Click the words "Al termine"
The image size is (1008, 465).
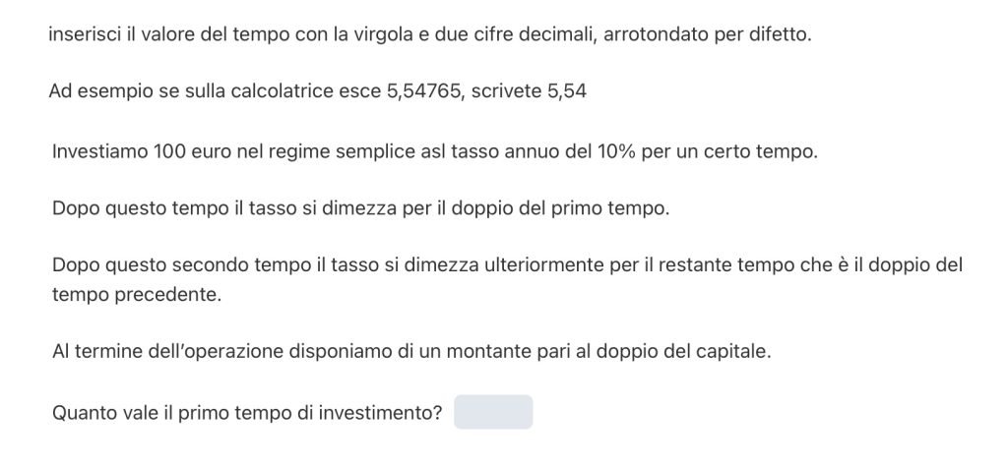click(96, 351)
